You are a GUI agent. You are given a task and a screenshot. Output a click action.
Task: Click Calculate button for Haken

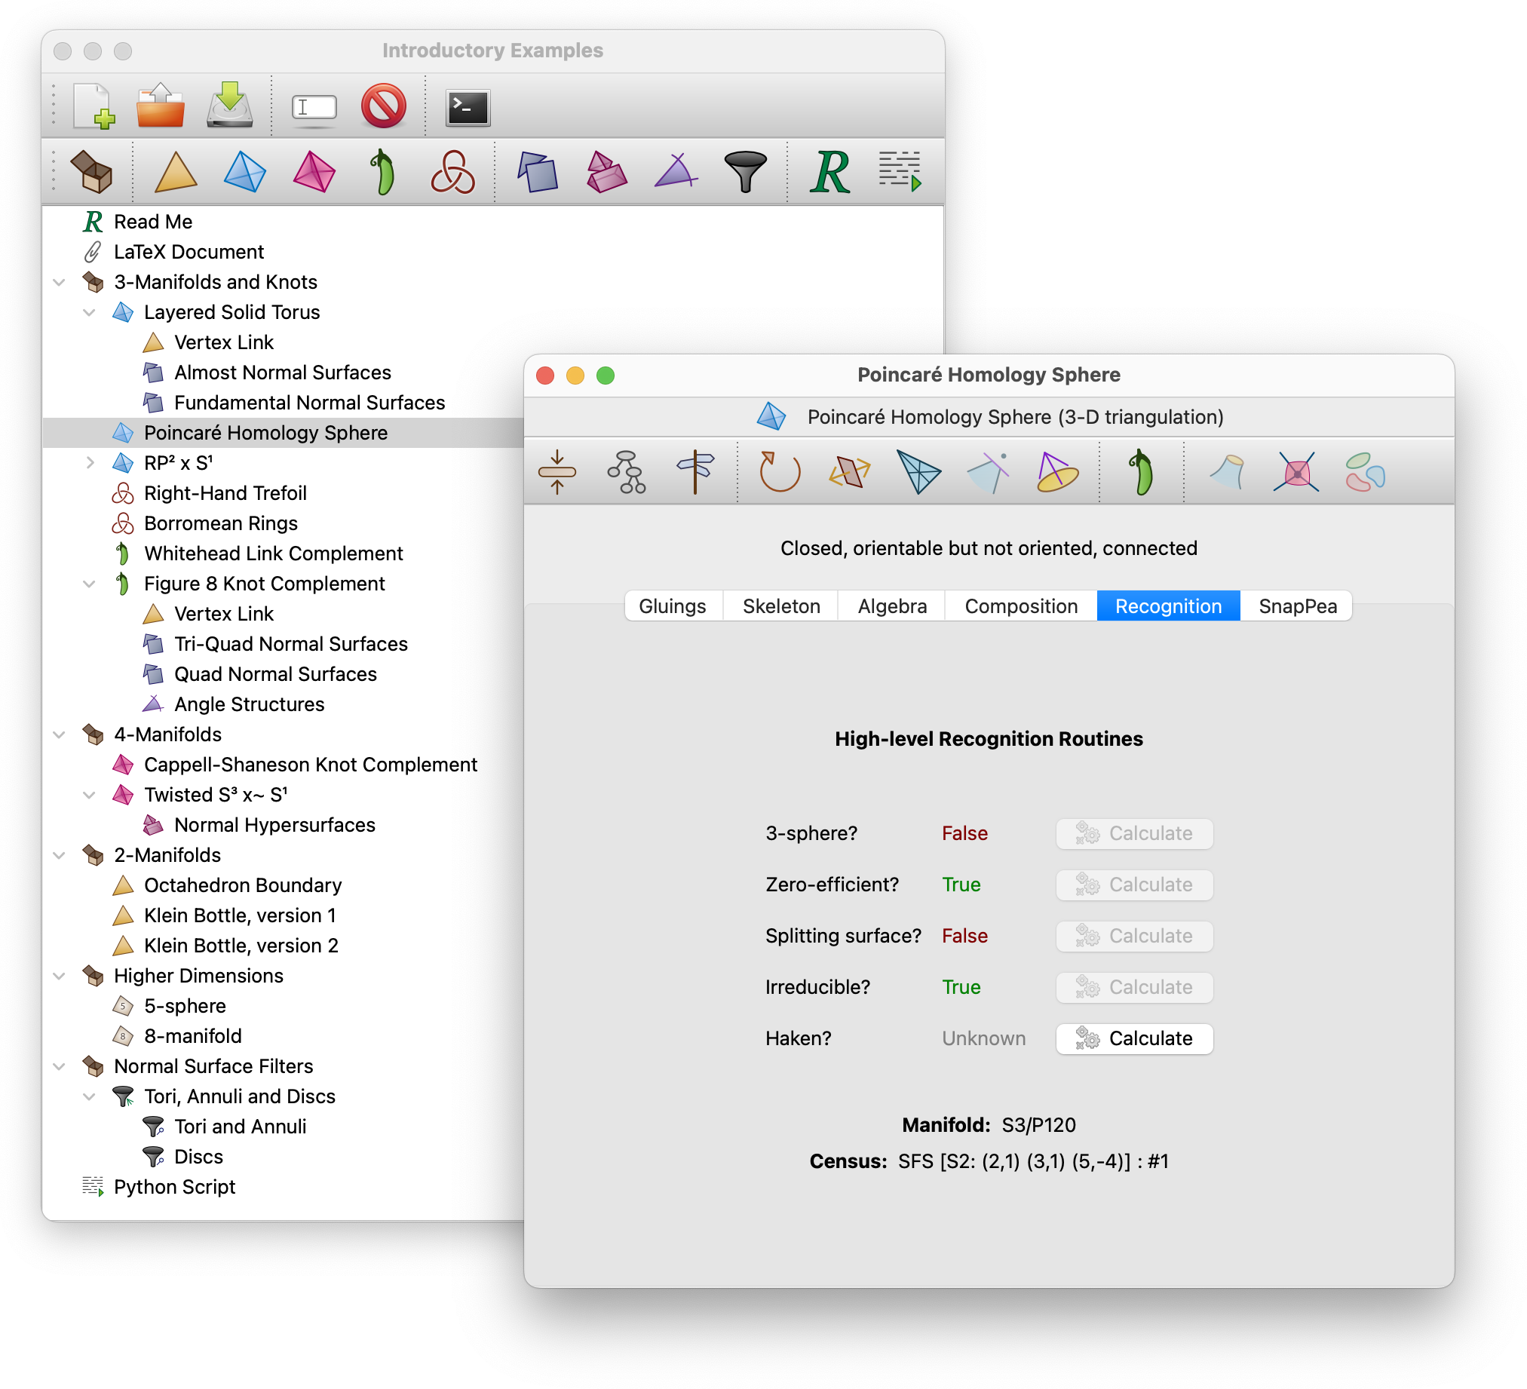[x=1134, y=1040]
